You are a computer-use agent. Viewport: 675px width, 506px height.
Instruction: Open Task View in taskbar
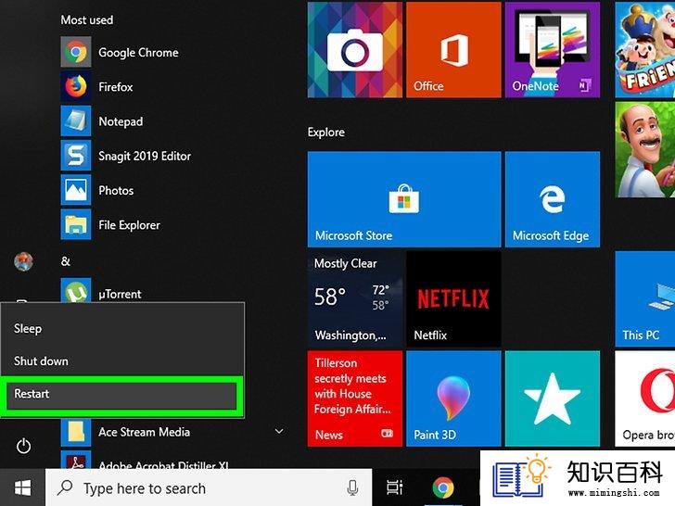(394, 487)
